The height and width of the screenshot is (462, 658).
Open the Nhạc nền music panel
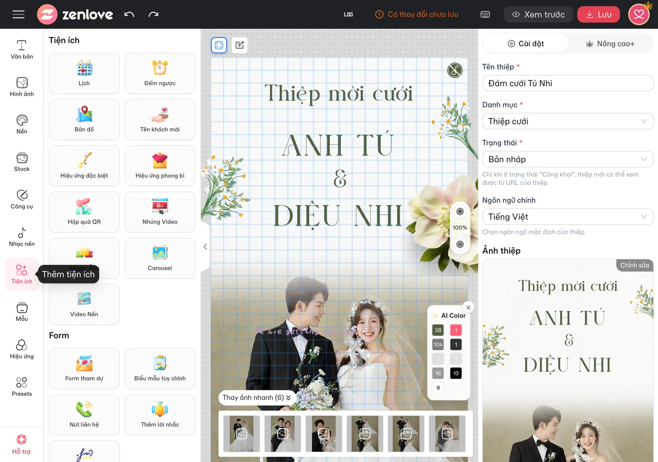[x=22, y=237]
